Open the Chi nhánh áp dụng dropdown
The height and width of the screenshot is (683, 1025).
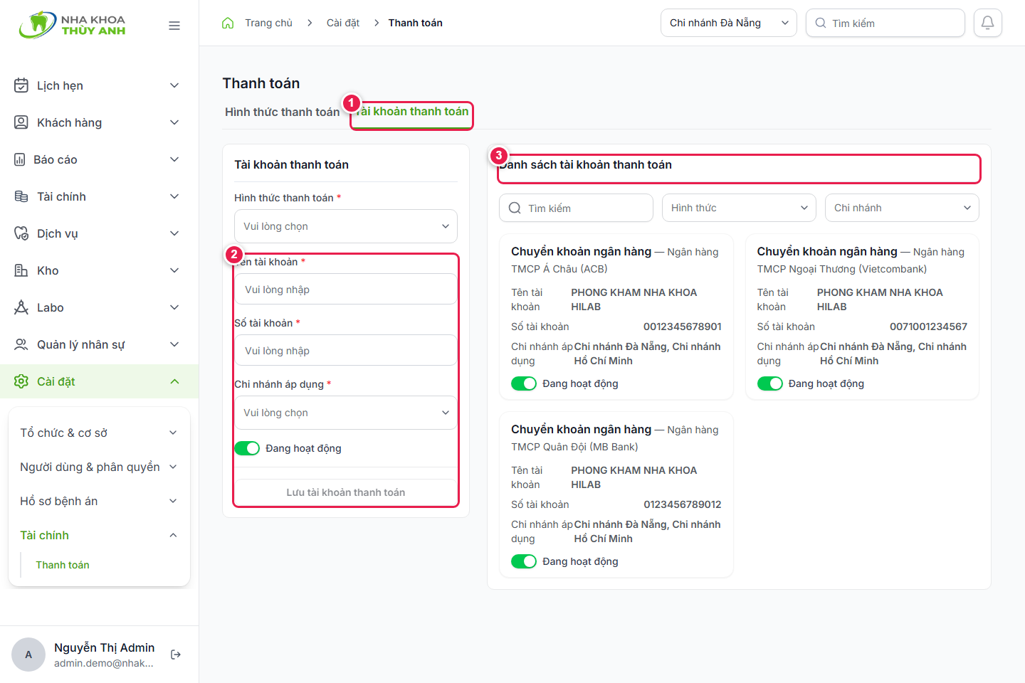pyautogui.click(x=346, y=413)
